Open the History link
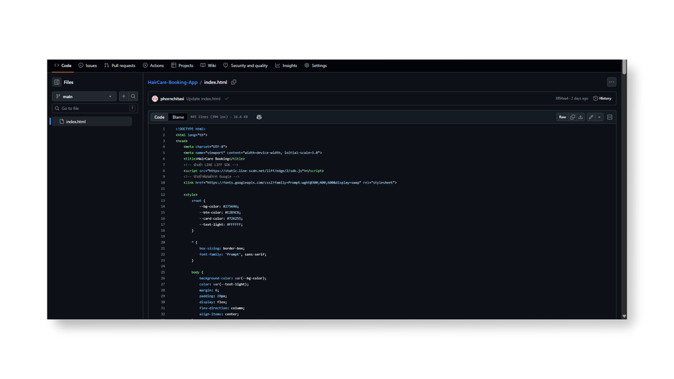The height and width of the screenshot is (379, 674). point(602,99)
